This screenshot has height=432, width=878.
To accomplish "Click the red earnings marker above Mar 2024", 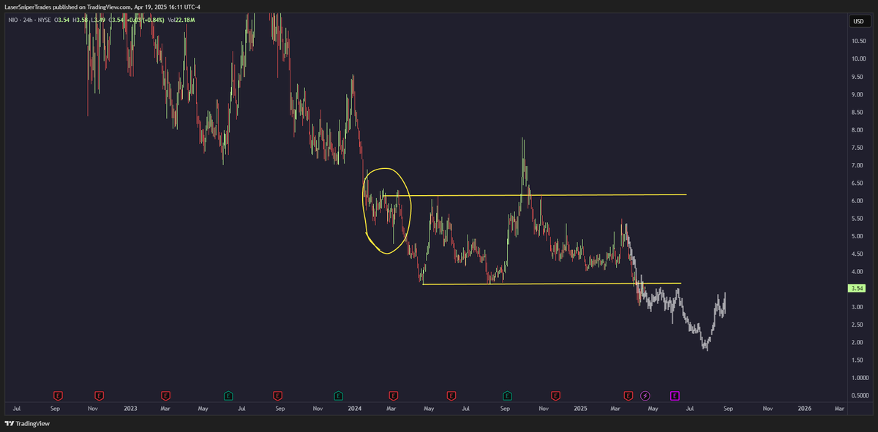I will pos(394,395).
